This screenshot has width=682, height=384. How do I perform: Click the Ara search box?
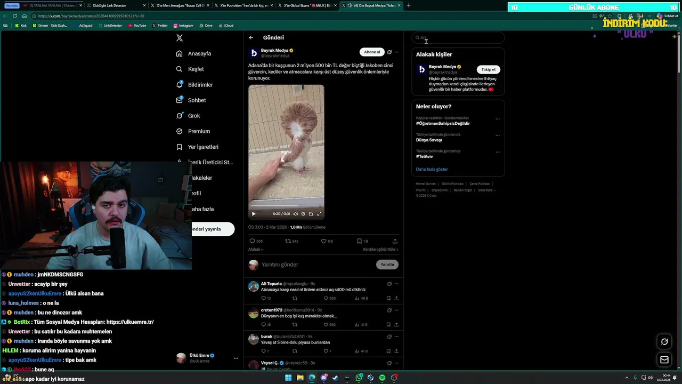click(458, 38)
